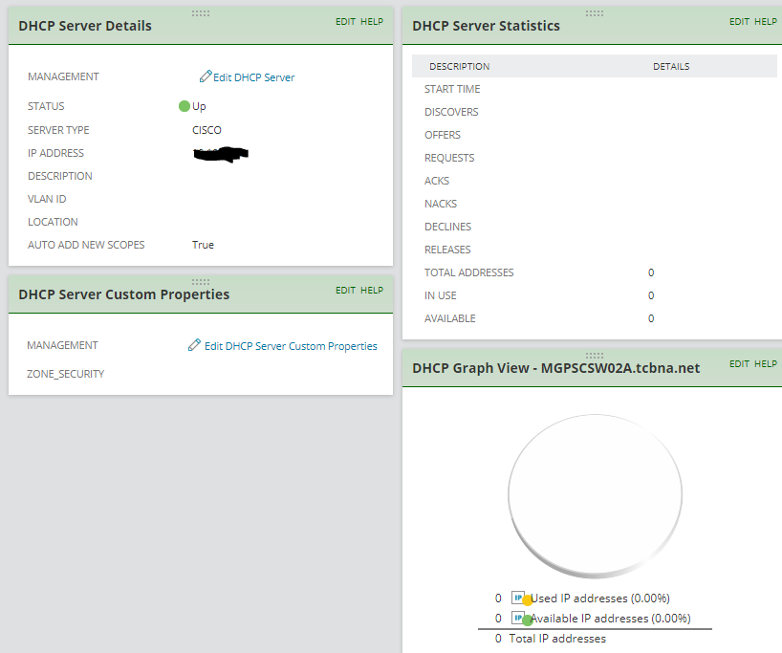782x653 pixels.
Task: Click the IP ADDRESS label
Action: (x=55, y=153)
